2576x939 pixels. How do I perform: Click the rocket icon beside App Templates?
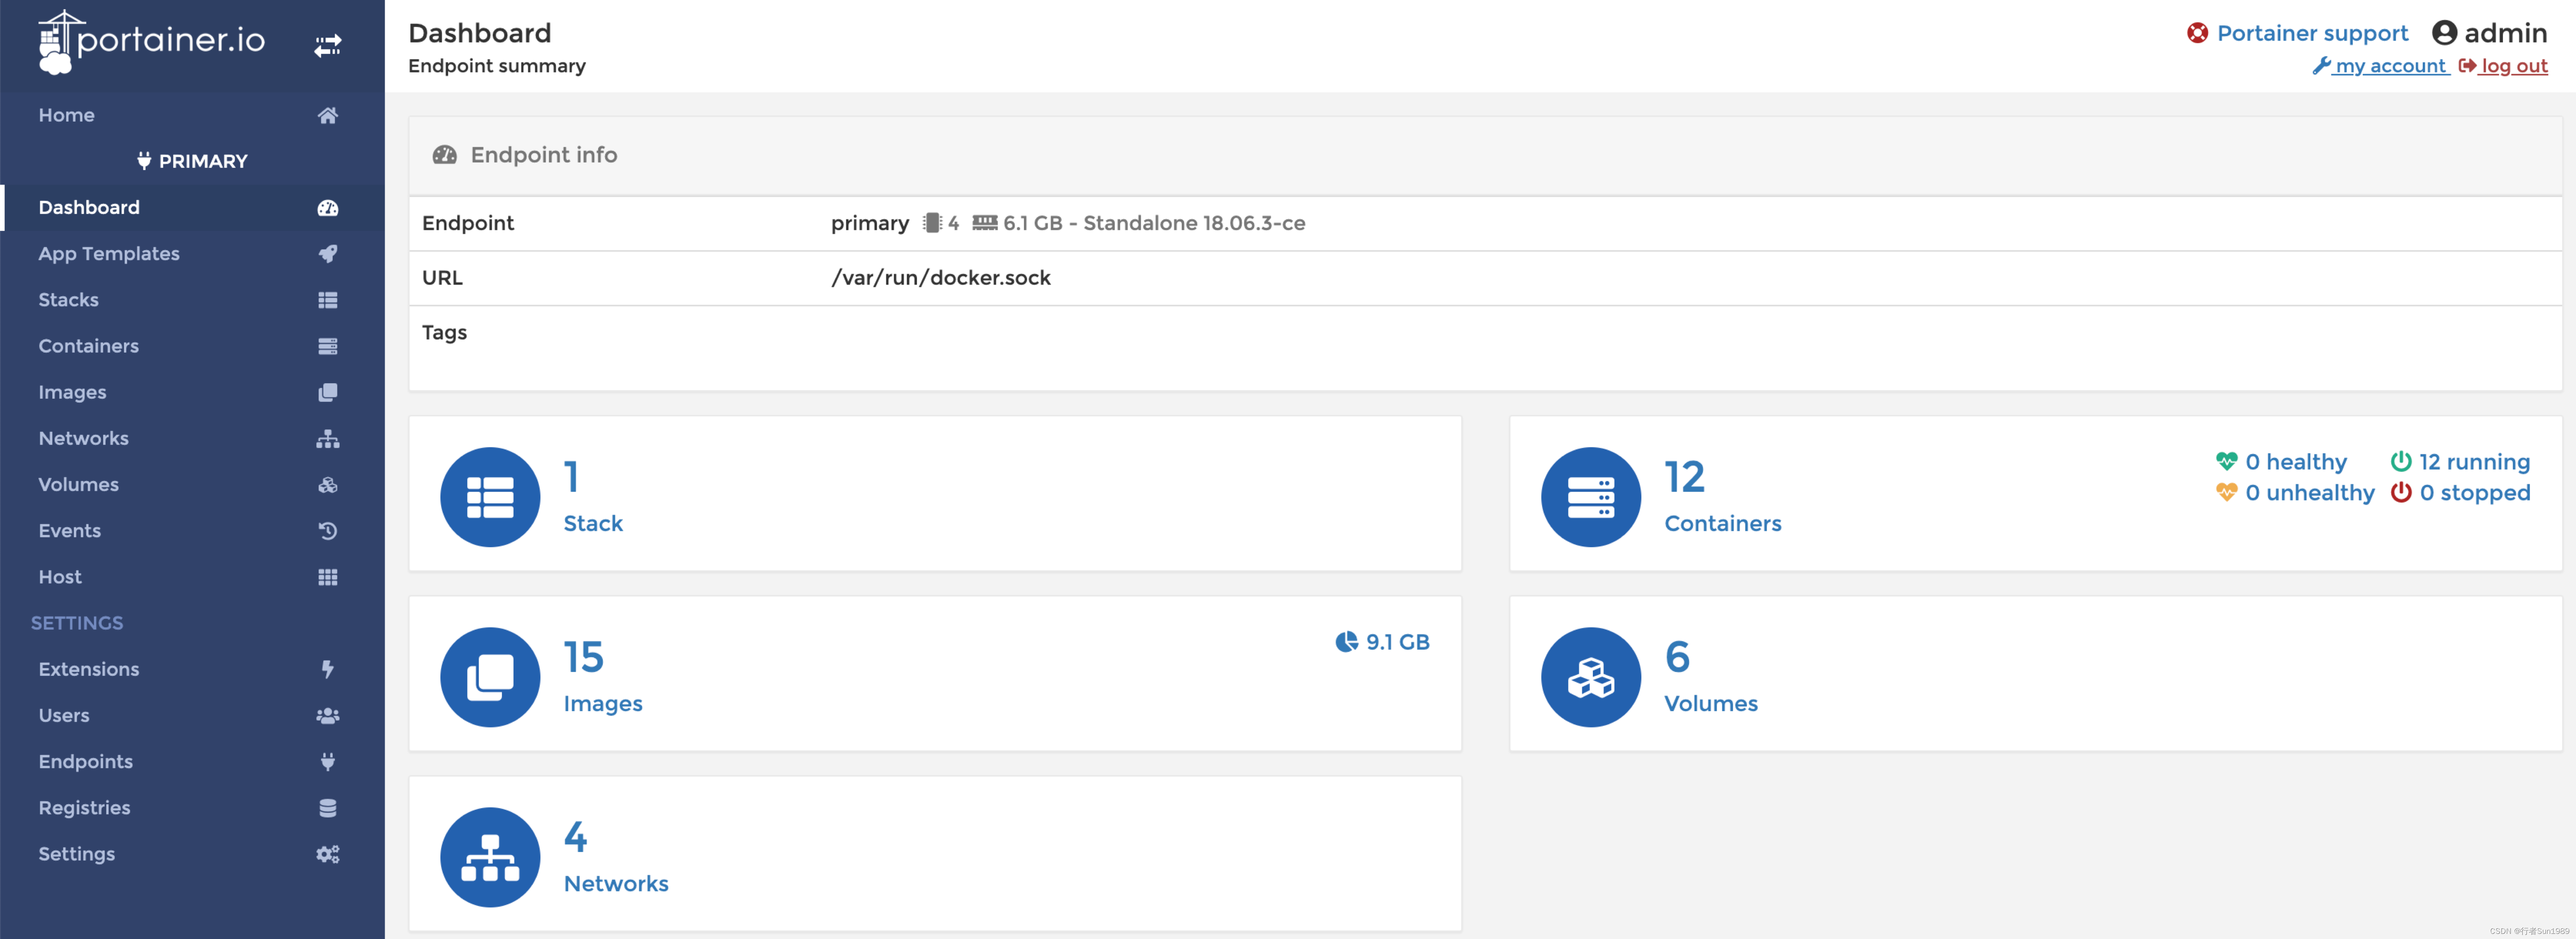click(327, 253)
